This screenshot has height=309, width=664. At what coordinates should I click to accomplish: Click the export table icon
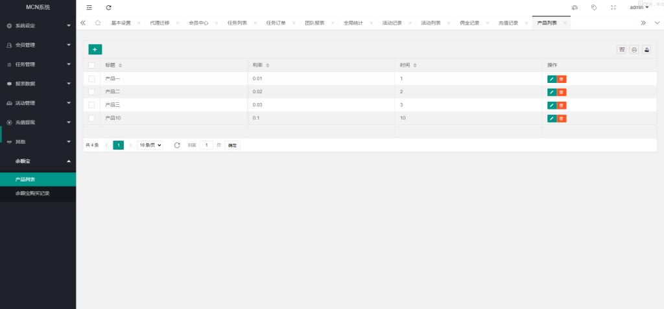pyautogui.click(x=646, y=49)
